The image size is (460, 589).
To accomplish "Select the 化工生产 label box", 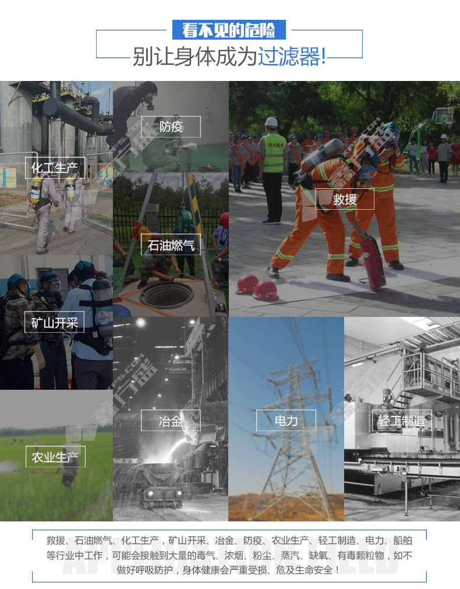I will tap(55, 168).
